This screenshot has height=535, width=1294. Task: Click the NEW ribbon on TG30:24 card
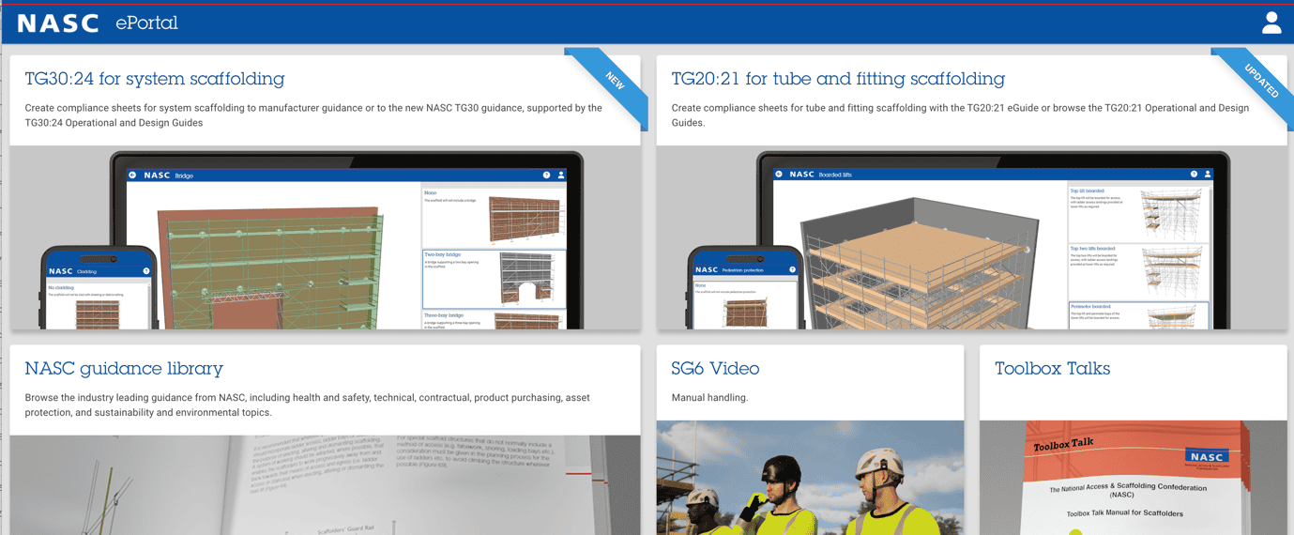coord(613,80)
